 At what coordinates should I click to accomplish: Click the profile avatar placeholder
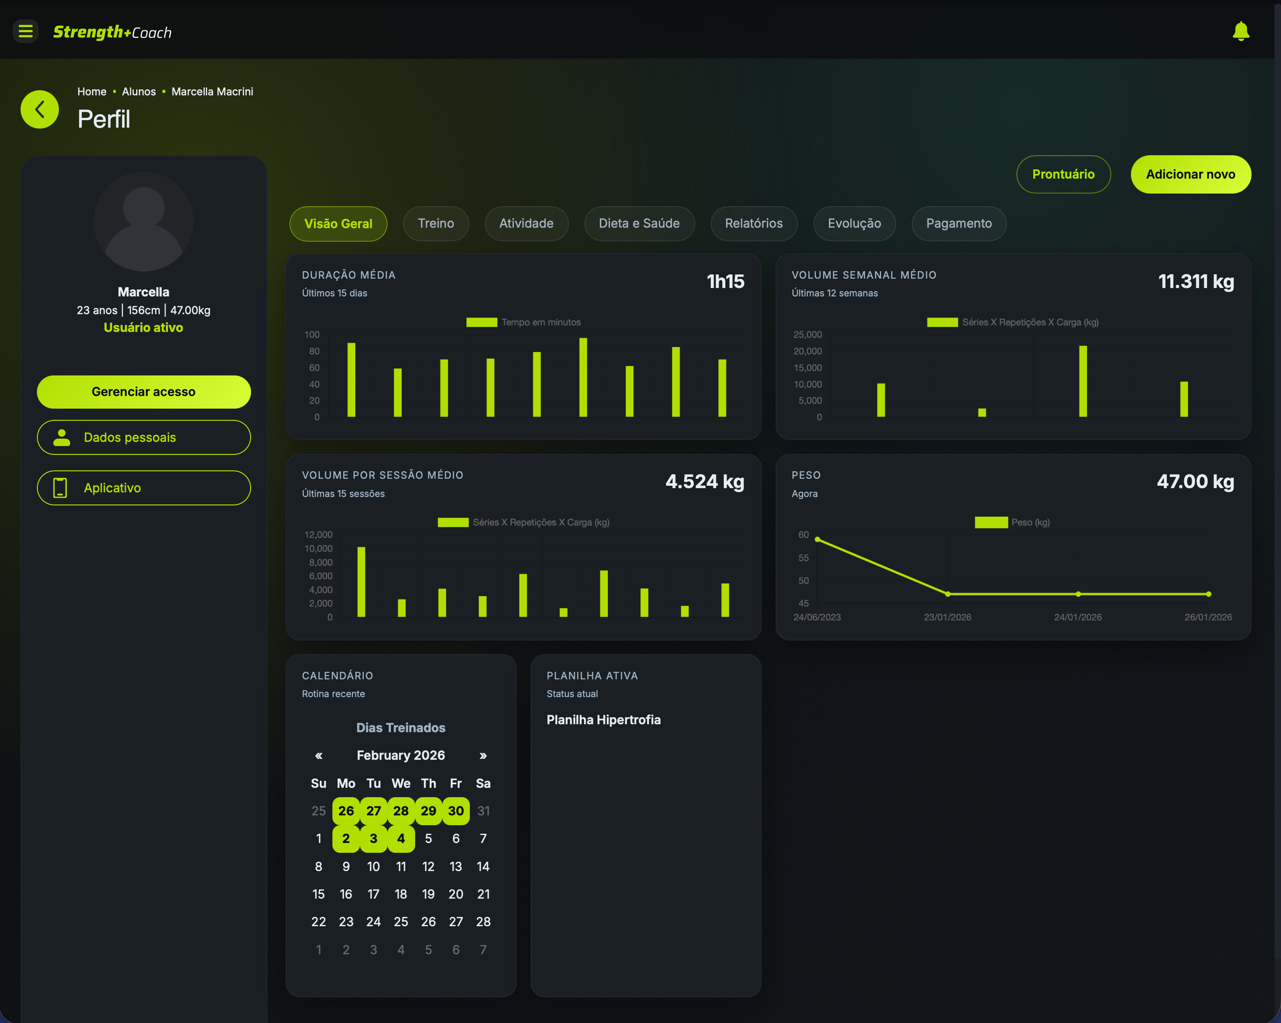tap(144, 222)
